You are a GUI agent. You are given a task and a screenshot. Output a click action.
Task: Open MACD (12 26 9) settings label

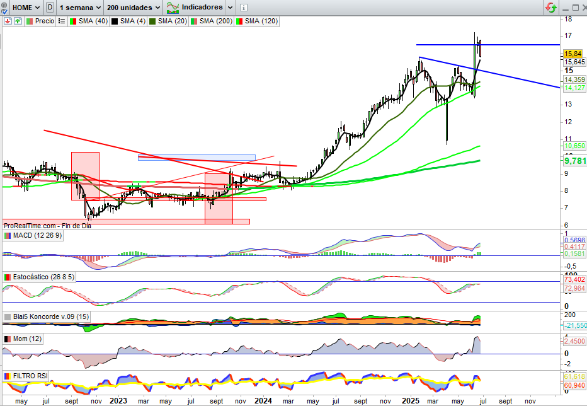click(33, 235)
